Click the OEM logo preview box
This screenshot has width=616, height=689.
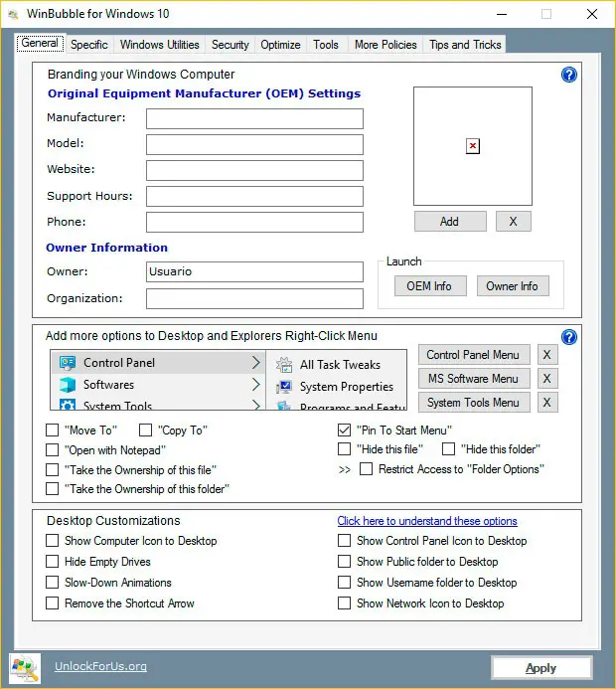pos(472,146)
